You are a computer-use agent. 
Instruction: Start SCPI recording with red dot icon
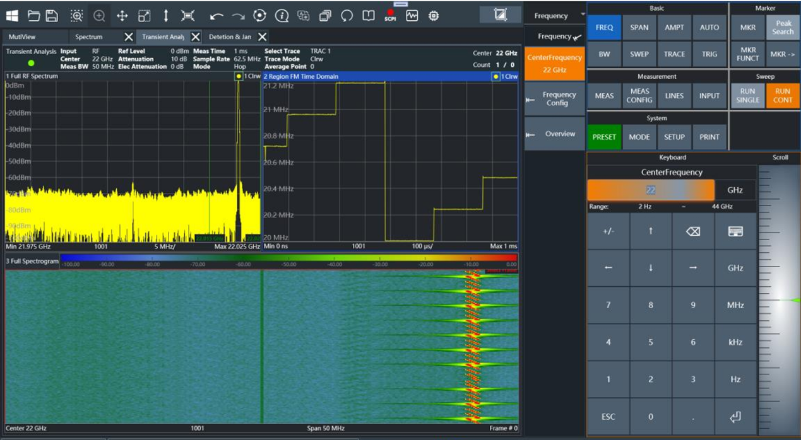pos(390,16)
